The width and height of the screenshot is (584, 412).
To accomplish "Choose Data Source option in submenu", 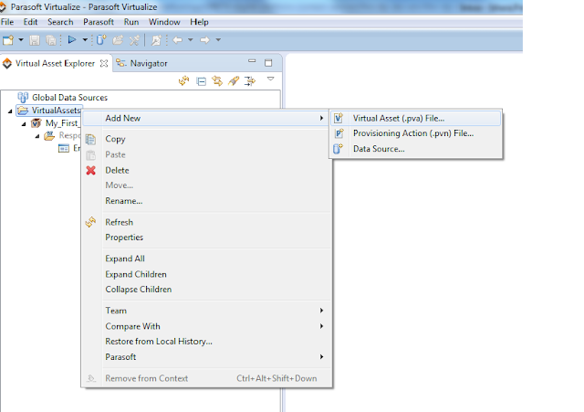I will click(x=416, y=149).
